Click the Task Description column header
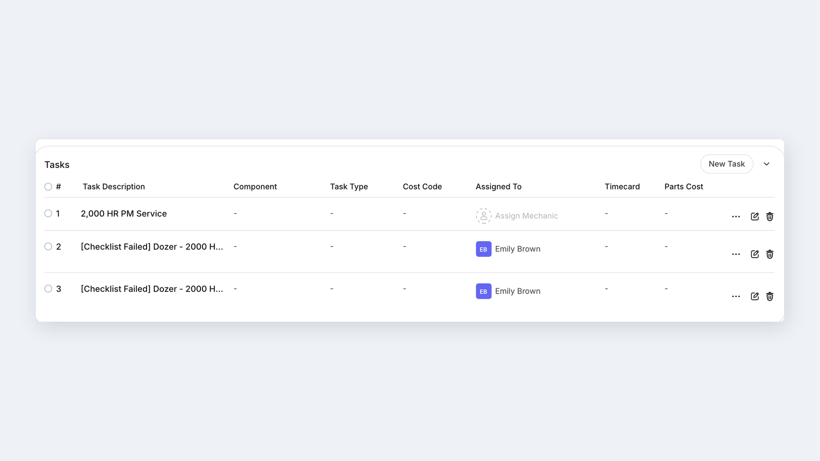 click(114, 186)
